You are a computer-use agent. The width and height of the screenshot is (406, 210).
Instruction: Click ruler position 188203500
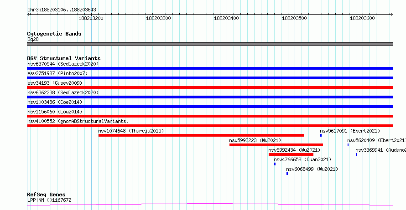(294, 18)
